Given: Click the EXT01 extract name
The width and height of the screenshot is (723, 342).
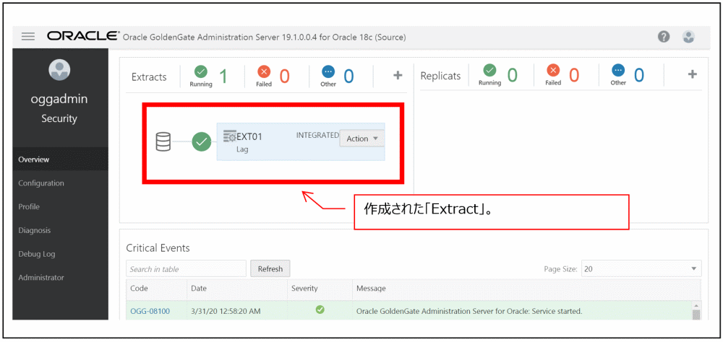Looking at the screenshot, I should pyautogui.click(x=249, y=136).
